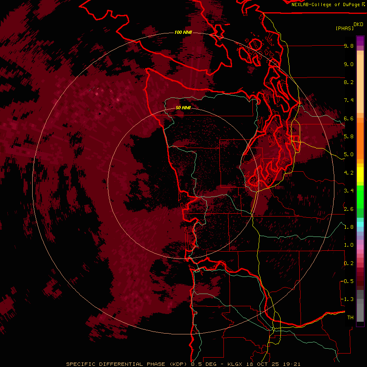Pick the cyan band on the color scale

click(x=360, y=224)
